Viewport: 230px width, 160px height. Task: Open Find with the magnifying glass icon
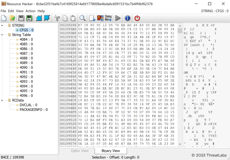coord(82,18)
